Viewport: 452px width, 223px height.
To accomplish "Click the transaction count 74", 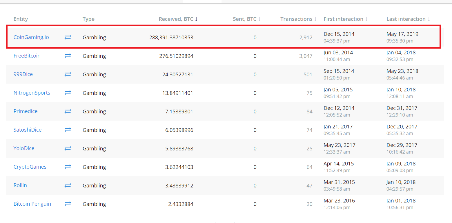I will 309,130.
